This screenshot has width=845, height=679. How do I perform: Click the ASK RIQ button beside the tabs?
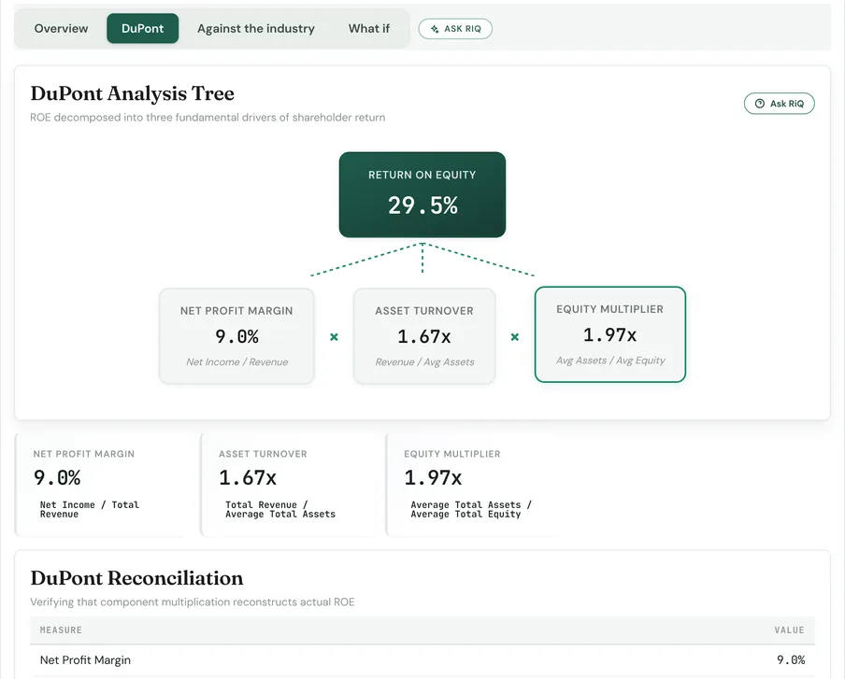[x=455, y=29]
